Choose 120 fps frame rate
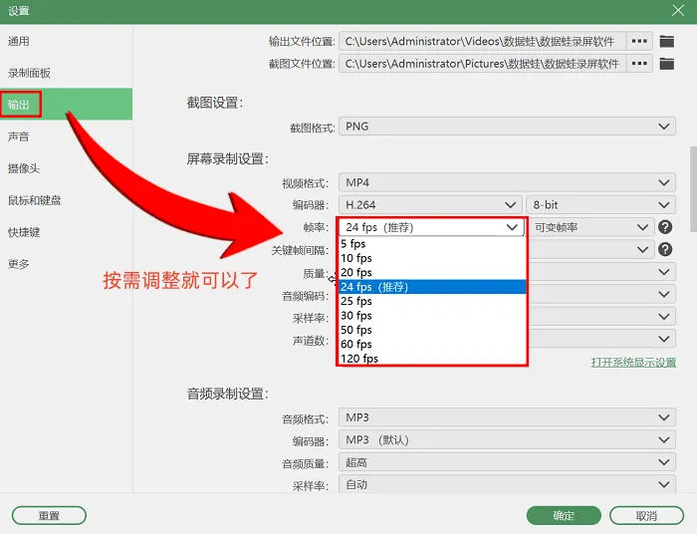The height and width of the screenshot is (534, 697). point(432,358)
